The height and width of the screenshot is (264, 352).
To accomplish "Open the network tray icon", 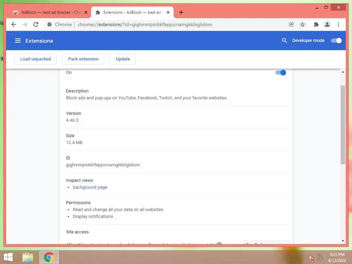I will [x=320, y=257].
